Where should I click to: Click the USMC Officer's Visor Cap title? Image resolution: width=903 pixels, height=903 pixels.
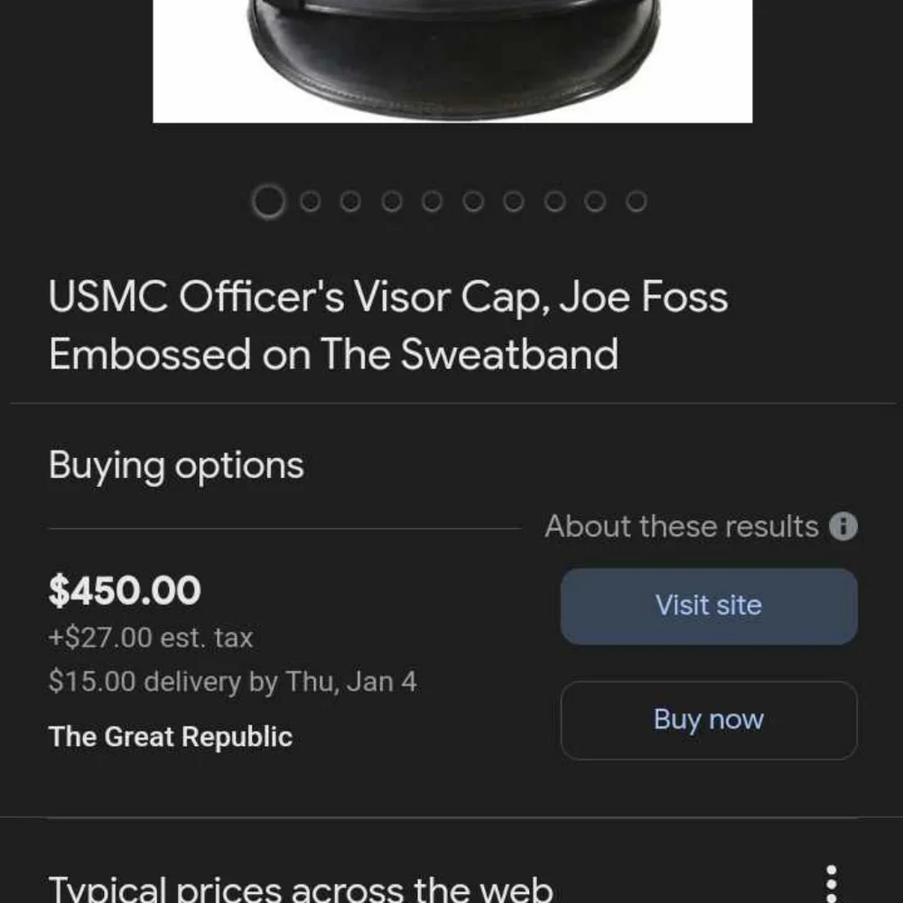388,325
